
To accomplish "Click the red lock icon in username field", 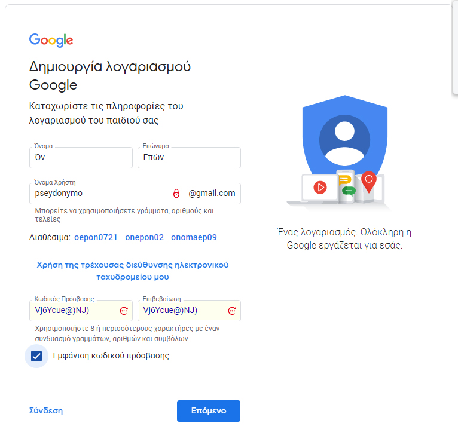I will click(x=176, y=194).
